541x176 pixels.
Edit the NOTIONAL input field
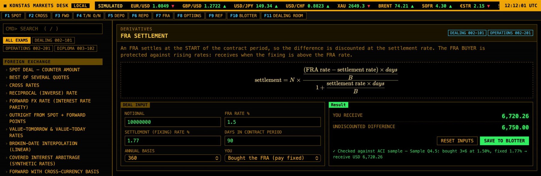click(x=173, y=122)
